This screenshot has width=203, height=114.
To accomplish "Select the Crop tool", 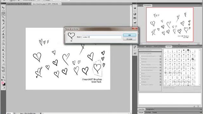I will [3, 21].
